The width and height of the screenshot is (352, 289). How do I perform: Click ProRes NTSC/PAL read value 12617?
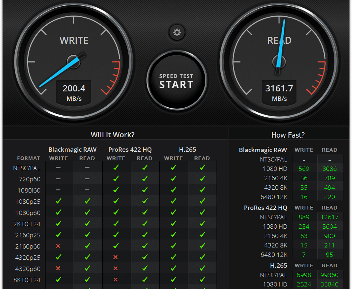tap(330, 217)
